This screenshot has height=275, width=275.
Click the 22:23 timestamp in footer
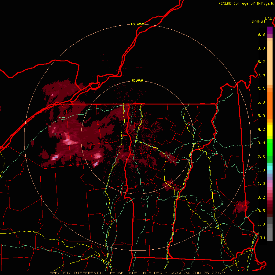218,273
